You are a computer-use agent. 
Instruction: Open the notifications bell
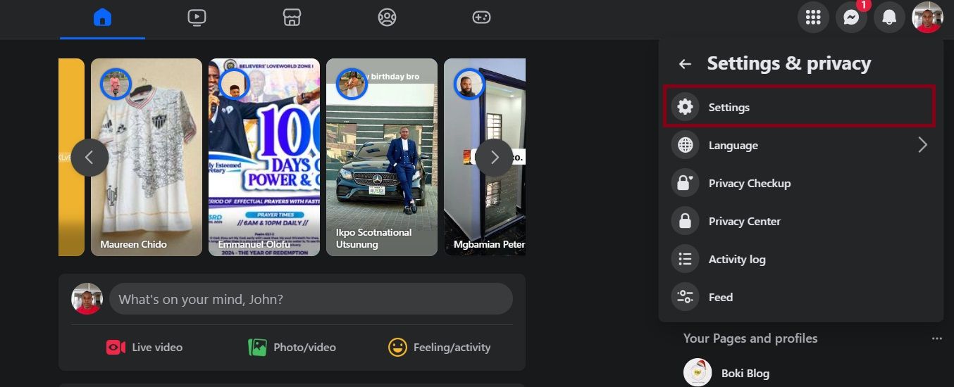tap(889, 17)
